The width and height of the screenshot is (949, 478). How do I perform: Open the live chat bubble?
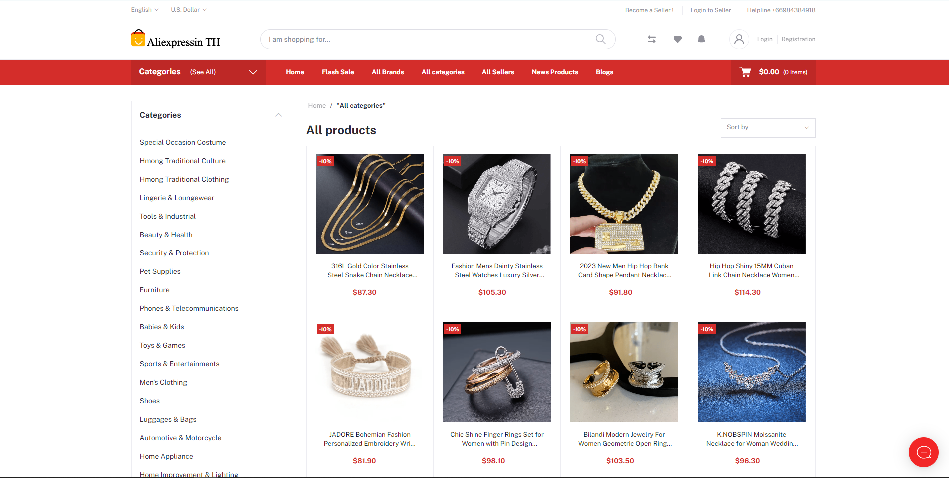pyautogui.click(x=923, y=452)
